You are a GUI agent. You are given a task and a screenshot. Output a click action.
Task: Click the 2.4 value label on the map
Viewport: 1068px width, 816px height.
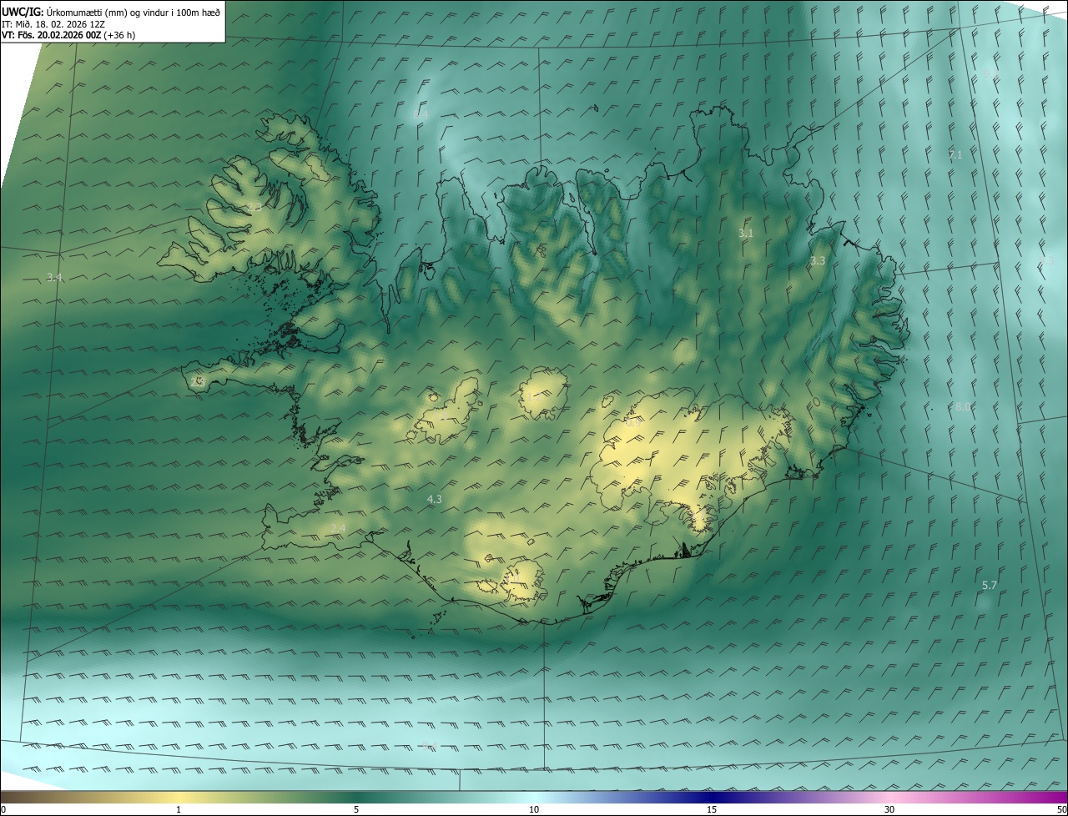tap(337, 529)
